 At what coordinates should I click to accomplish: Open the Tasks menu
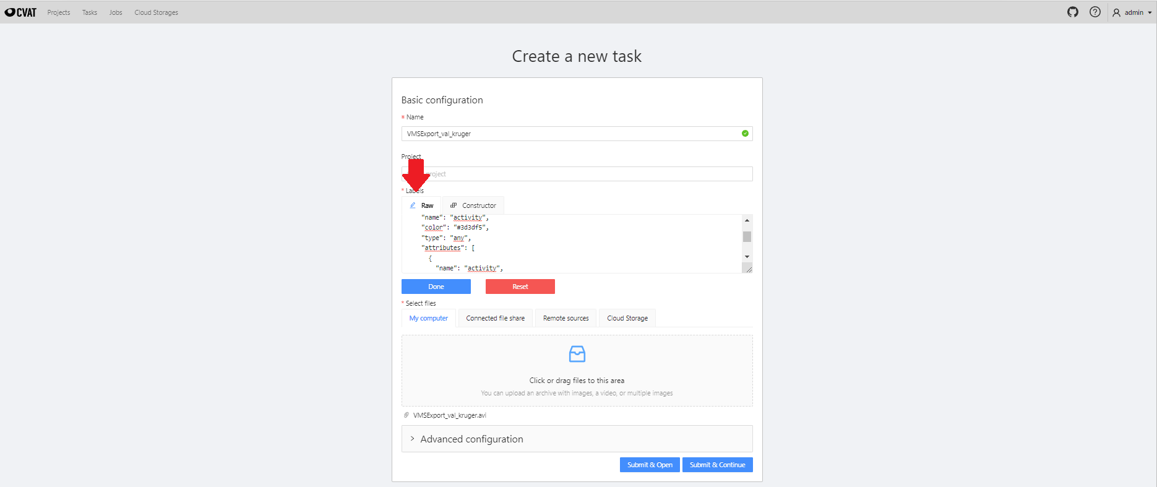click(x=89, y=12)
